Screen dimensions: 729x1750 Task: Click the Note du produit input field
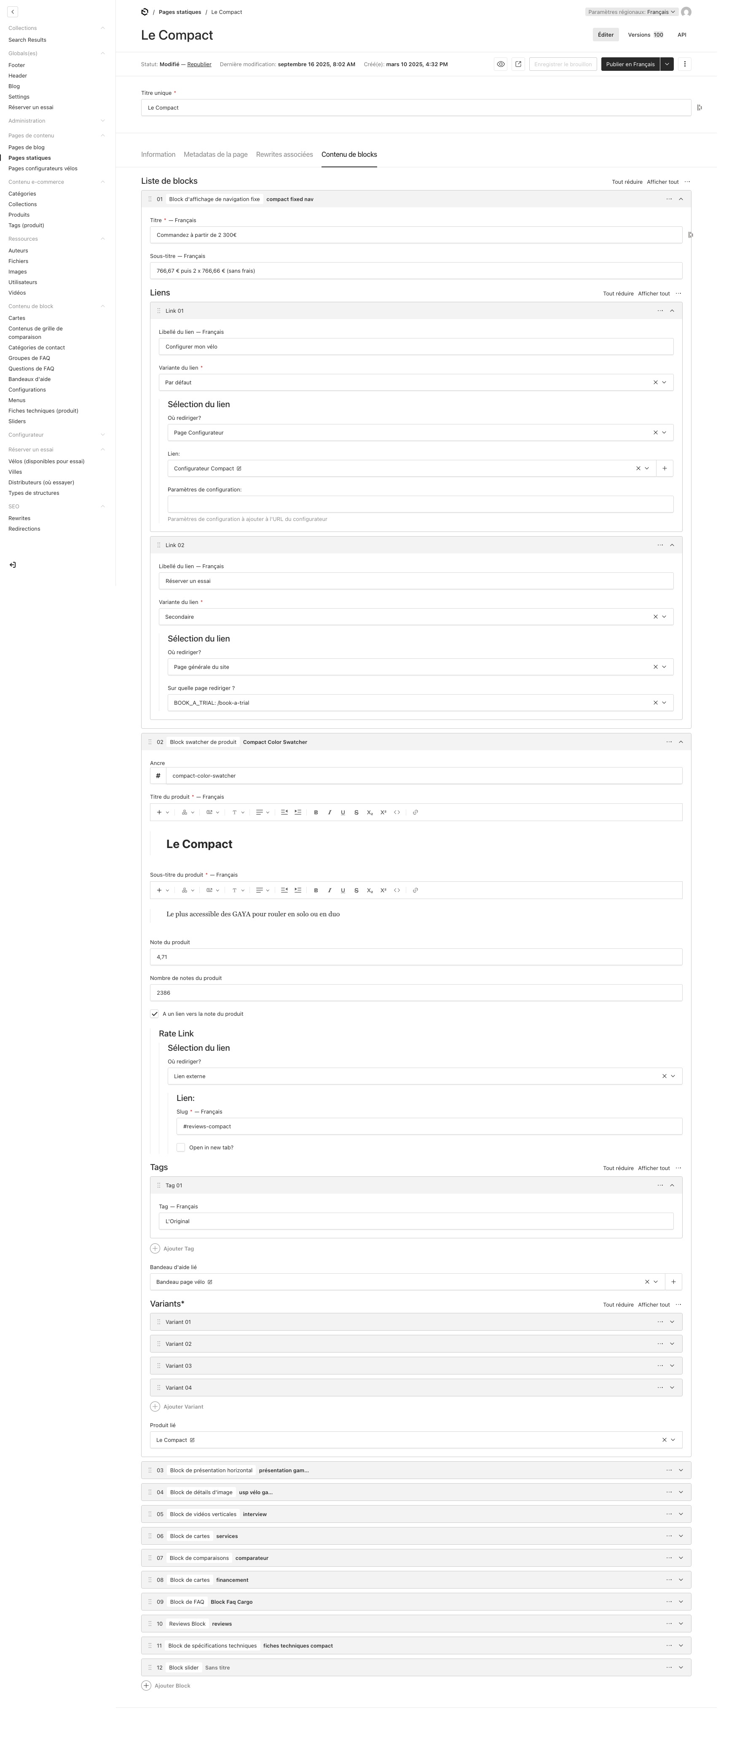416,957
